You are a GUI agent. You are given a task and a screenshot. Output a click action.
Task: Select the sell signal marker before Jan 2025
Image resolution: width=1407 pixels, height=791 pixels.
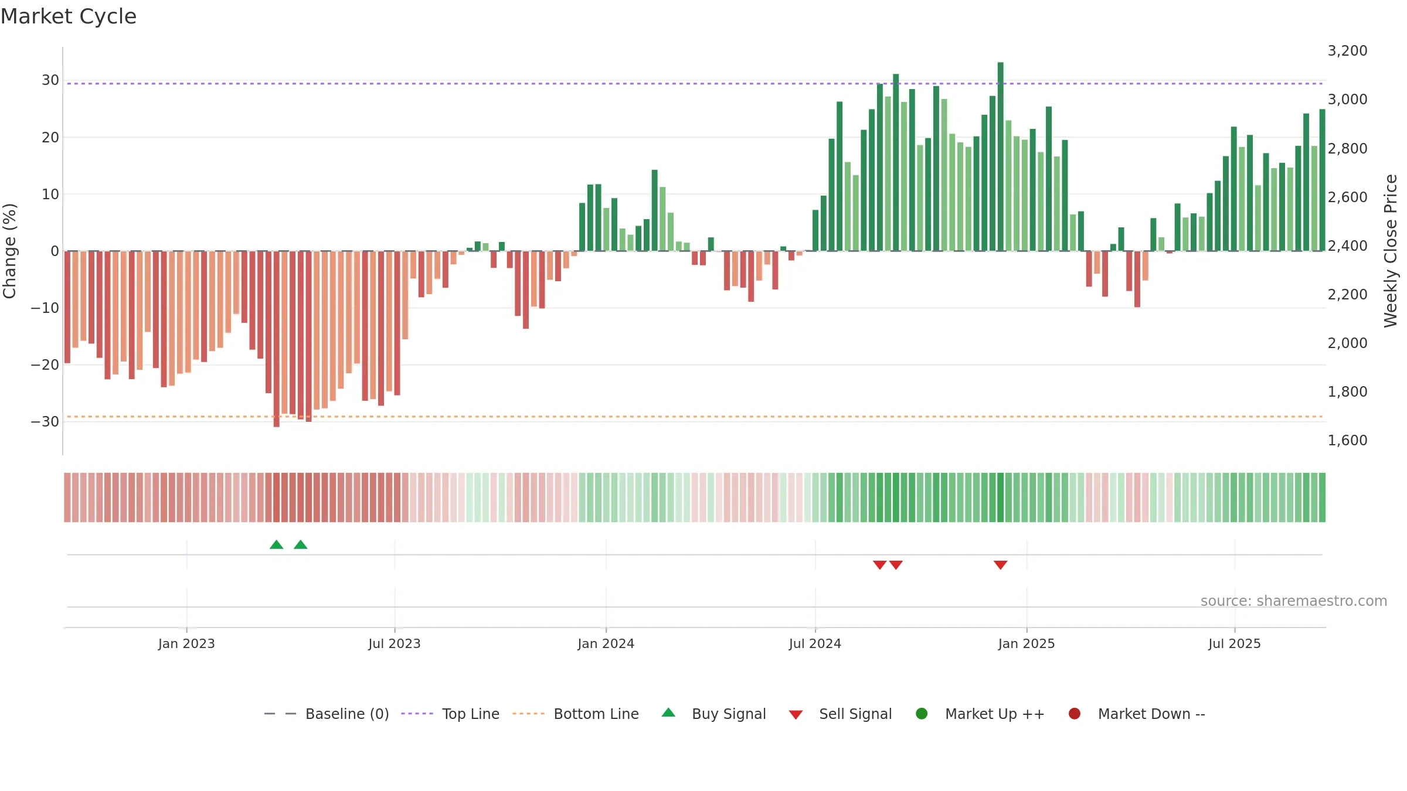tap(1001, 565)
